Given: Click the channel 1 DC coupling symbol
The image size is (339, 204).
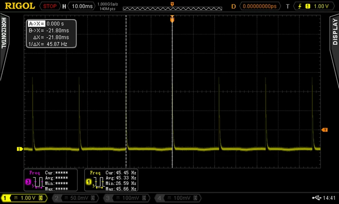Looking at the screenshot, I should point(16,198).
